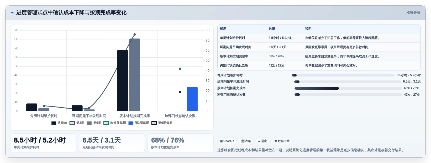Screen dimensions: 431x163
Task: Click the 表格 tag chip
Action: pos(246,141)
